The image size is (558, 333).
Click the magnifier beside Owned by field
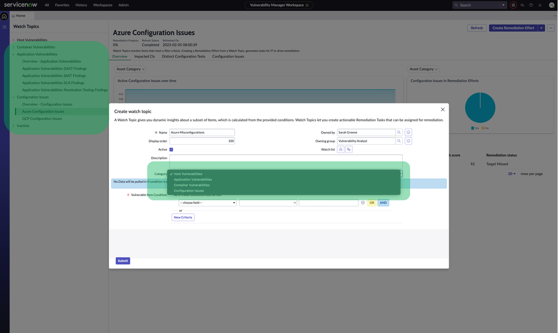(x=399, y=132)
